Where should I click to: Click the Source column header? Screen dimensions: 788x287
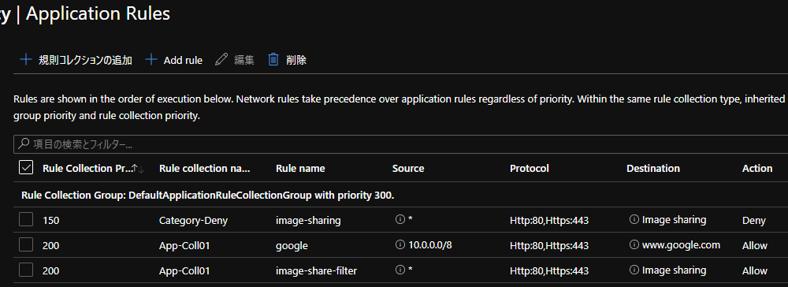click(408, 169)
